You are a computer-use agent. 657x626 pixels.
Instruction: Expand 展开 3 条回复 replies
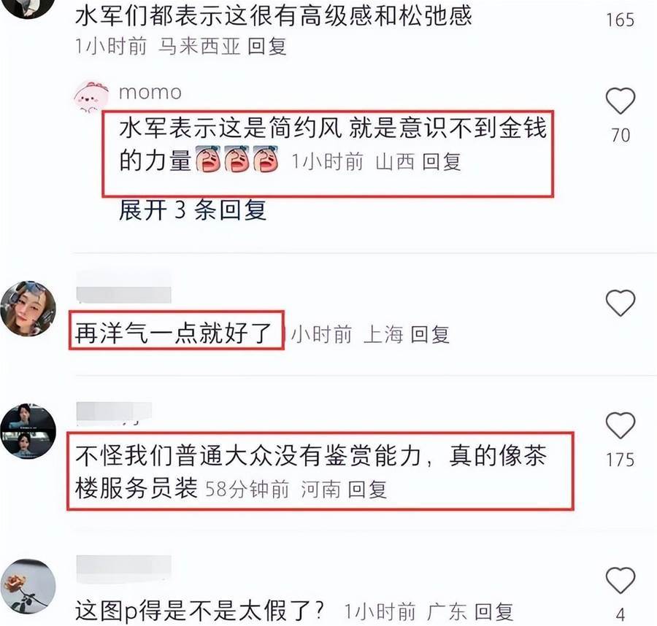click(193, 210)
